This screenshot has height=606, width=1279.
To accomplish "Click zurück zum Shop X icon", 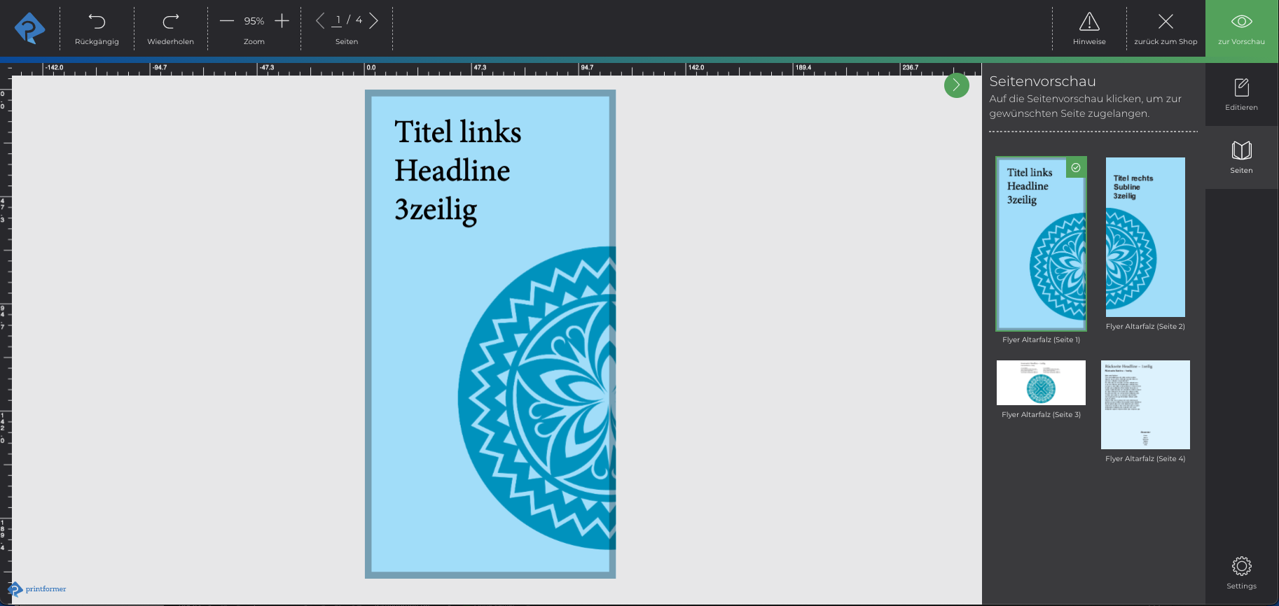I will point(1166,22).
